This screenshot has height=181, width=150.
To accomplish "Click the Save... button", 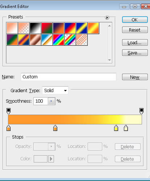I will tap(135, 53).
